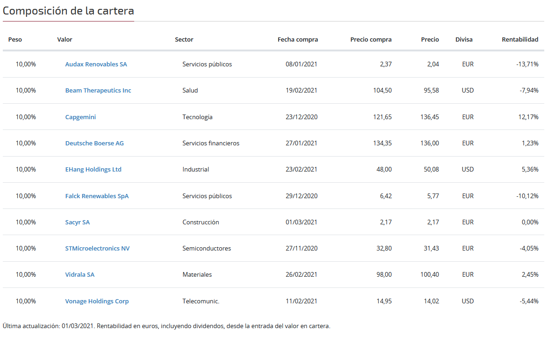
Task: Select the Salud sector cell
Action: (190, 91)
